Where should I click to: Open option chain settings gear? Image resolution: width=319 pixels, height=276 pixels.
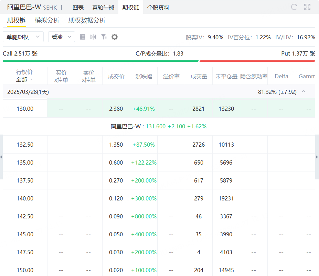[x=115, y=37]
